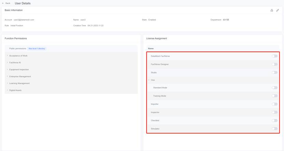Image resolution: width=284 pixels, height=151 pixels.
Task: Expand the FactVerse AI permission node
Action: tap(7, 63)
